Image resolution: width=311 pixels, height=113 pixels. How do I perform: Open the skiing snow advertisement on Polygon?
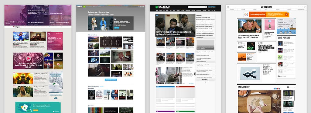pos(56,85)
